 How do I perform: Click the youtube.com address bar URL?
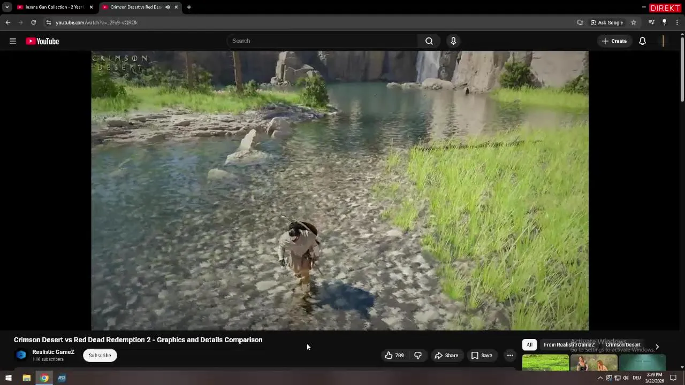click(97, 22)
